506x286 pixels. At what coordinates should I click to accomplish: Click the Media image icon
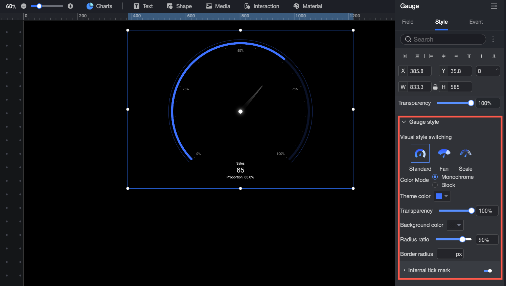click(209, 6)
